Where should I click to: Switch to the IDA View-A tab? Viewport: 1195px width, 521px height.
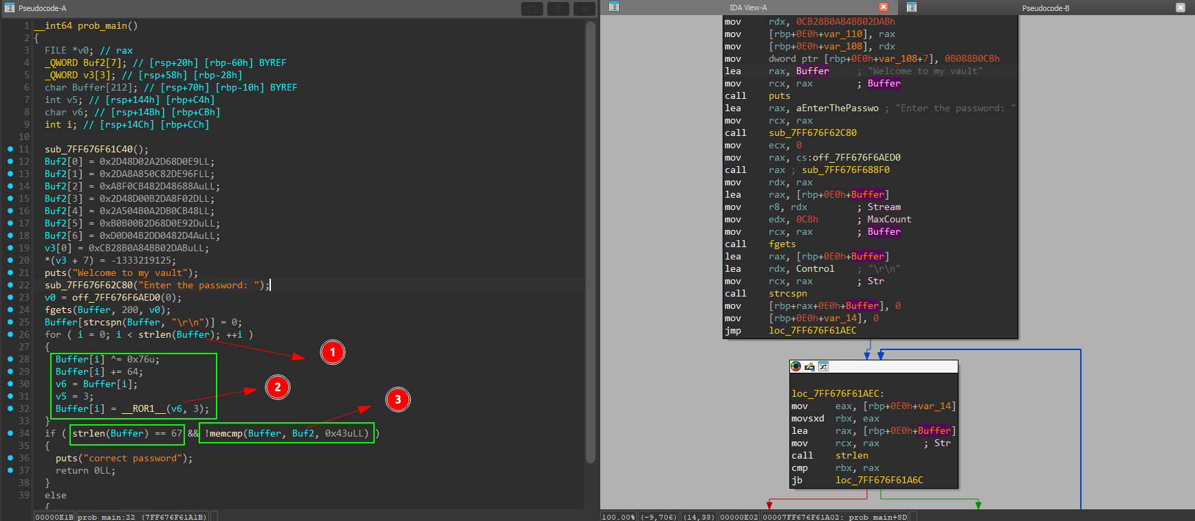coord(748,8)
